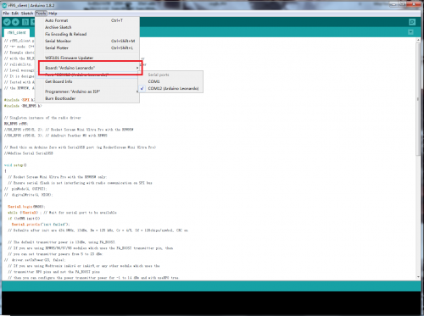Click the Upload arrow toolbar icon
Screen dimensions: 424x316
pyautogui.click(x=15, y=22)
